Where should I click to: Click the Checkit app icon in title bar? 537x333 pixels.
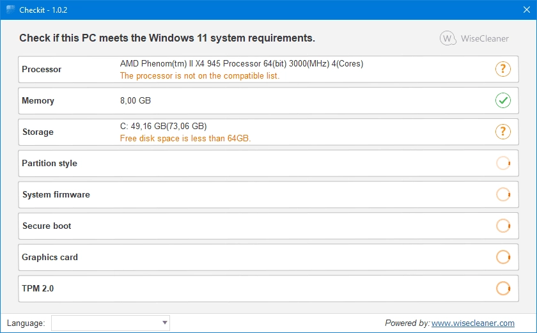(11, 10)
